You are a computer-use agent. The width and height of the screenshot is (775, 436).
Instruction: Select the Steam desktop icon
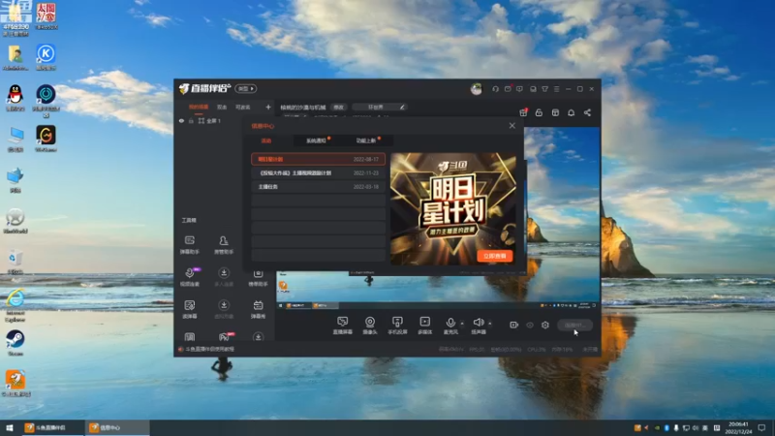(x=15, y=343)
